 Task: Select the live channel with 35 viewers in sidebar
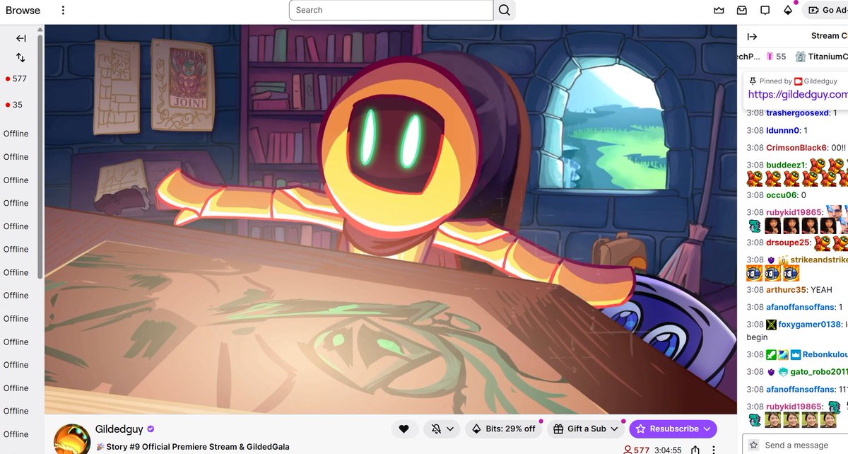click(x=13, y=105)
